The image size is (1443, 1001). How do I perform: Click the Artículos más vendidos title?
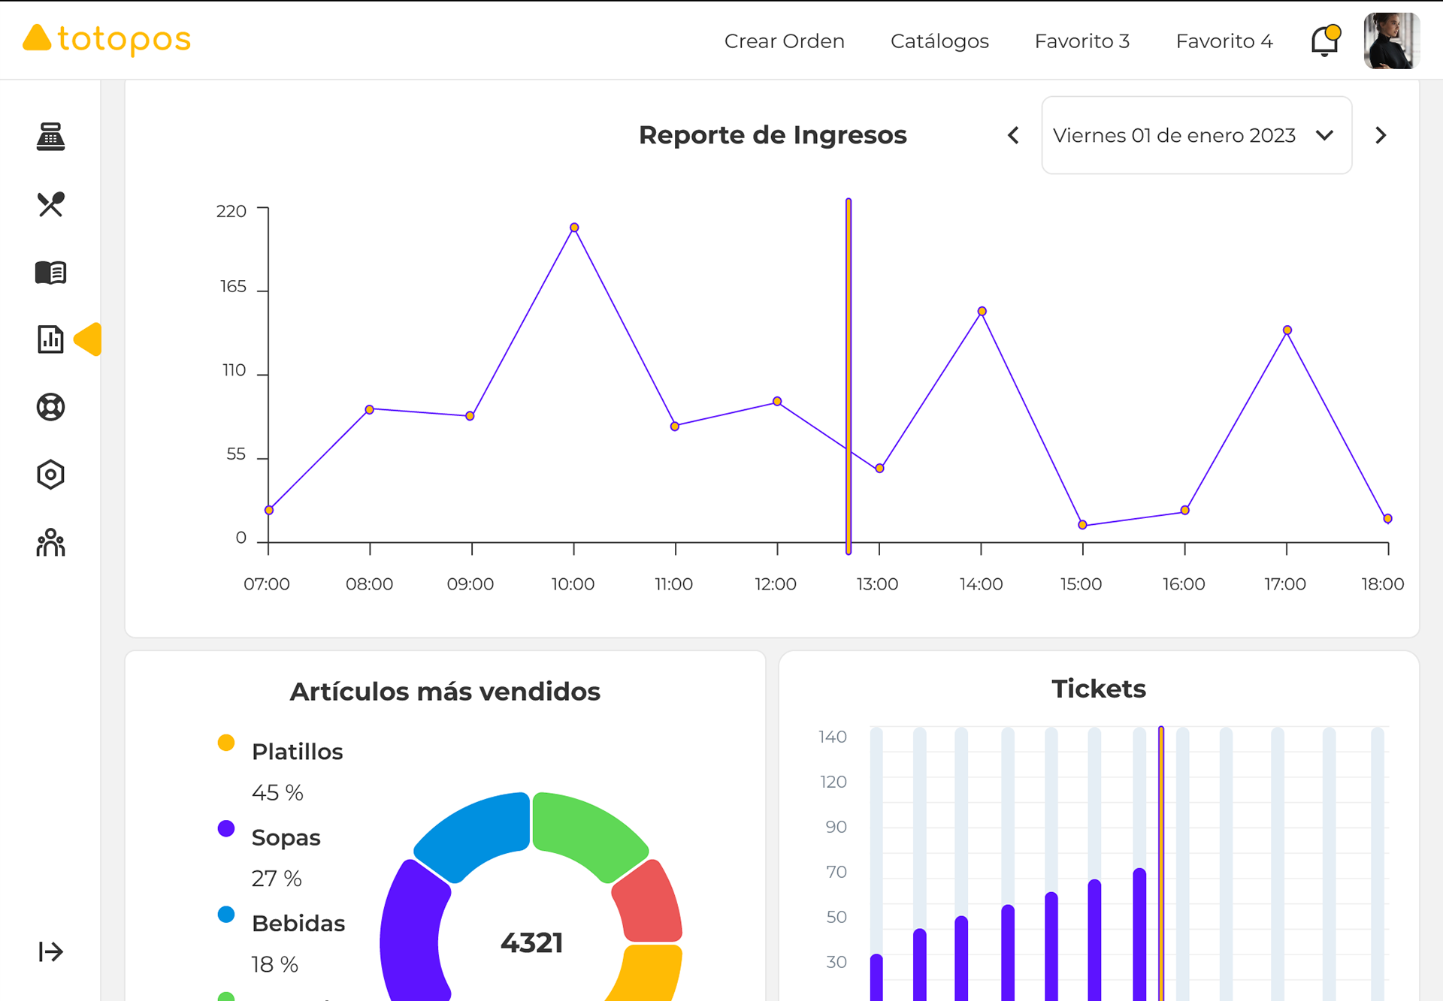445,692
